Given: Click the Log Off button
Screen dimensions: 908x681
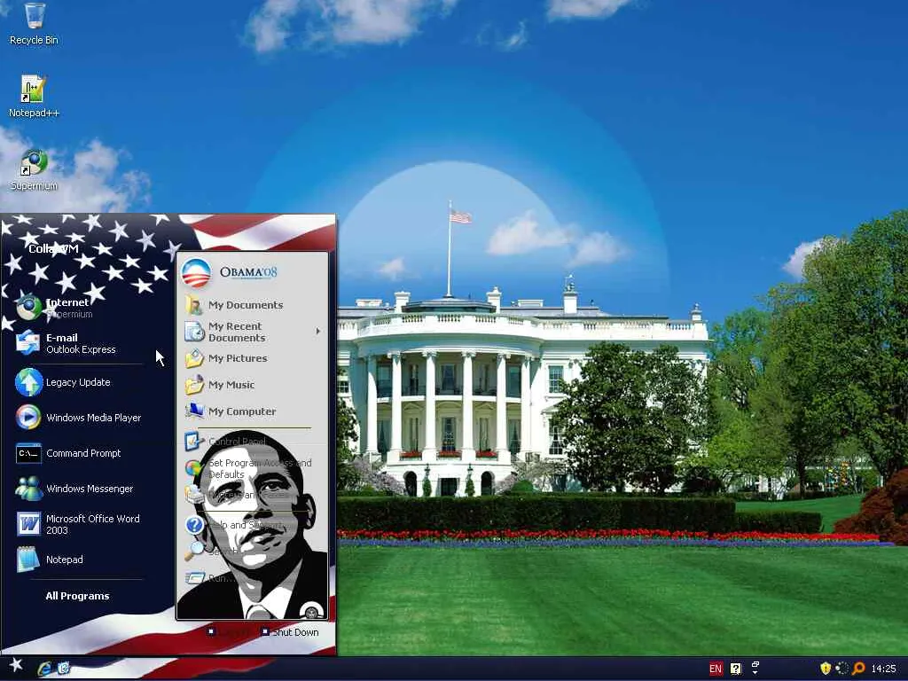Looking at the screenshot, I should coord(230,631).
